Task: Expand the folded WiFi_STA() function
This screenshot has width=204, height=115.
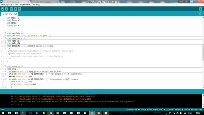Action: (x=6, y=43)
